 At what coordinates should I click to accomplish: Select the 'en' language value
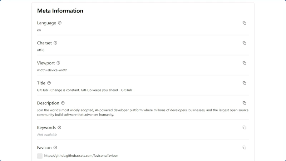pos(39,30)
